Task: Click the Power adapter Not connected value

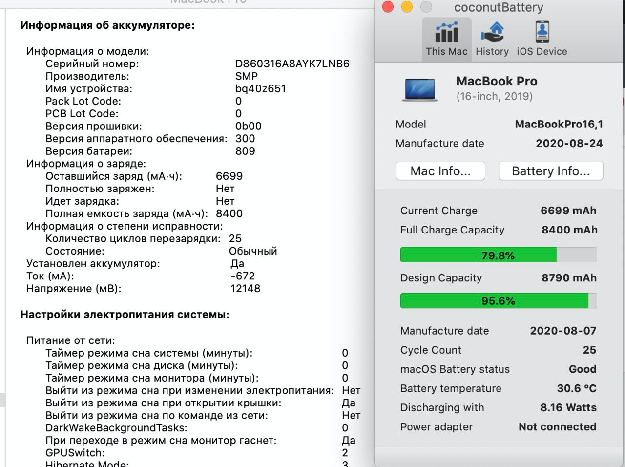Action: point(558,426)
